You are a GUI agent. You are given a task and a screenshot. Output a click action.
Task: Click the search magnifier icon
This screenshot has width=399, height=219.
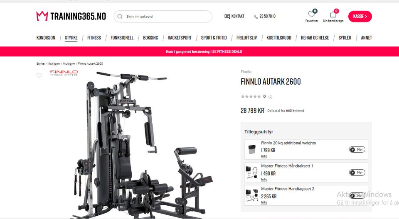(120, 17)
